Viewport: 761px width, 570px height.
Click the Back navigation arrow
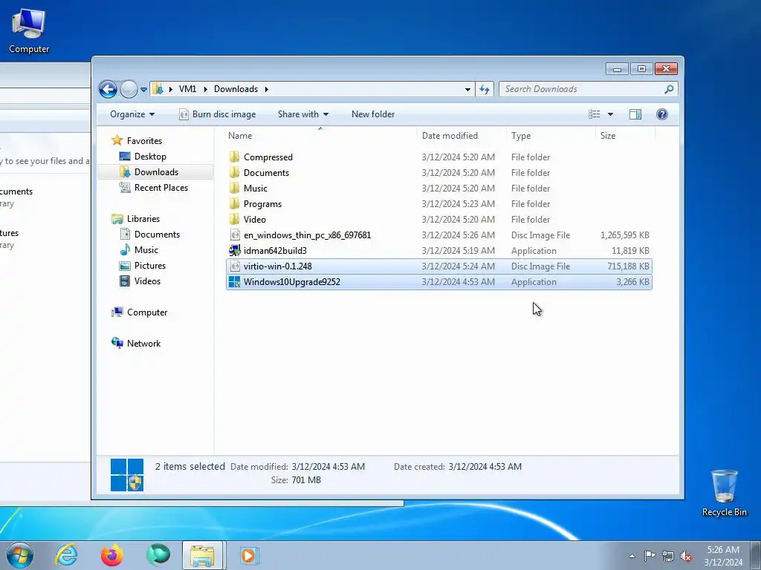108,89
